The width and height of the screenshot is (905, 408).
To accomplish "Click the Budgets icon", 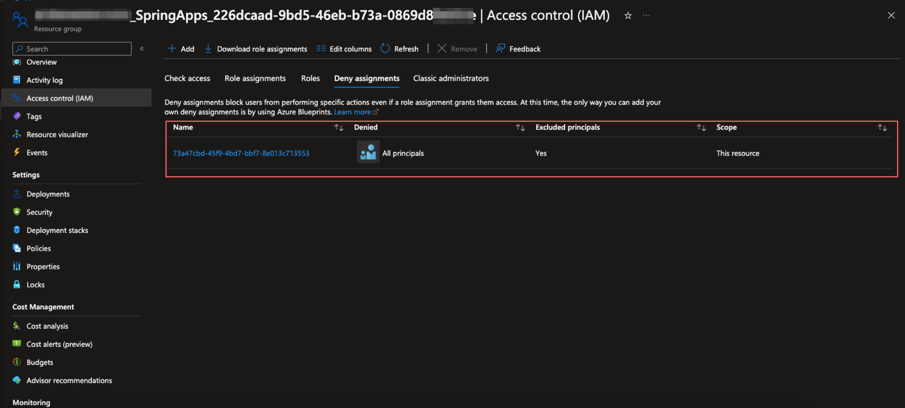I will (x=16, y=362).
